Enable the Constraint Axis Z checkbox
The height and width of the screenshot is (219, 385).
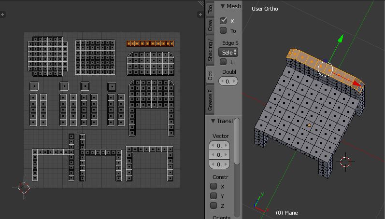point(214,205)
